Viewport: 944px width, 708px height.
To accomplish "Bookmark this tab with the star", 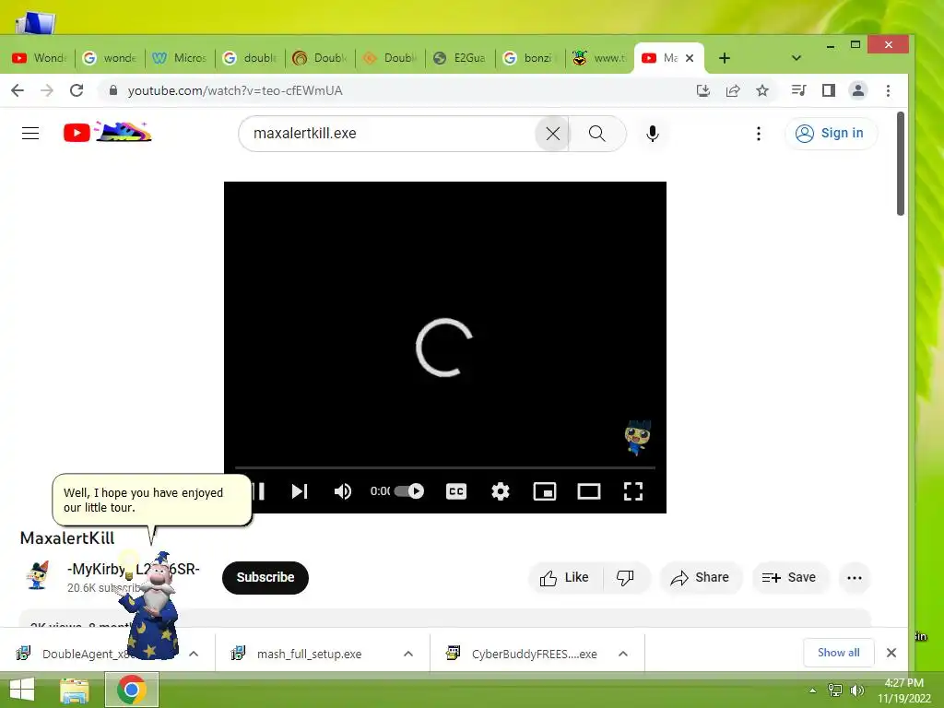I will (762, 90).
